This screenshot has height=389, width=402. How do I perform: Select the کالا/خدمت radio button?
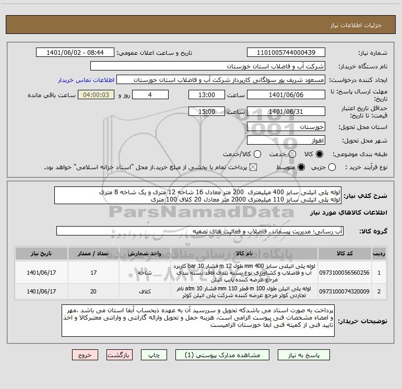(x=257, y=154)
